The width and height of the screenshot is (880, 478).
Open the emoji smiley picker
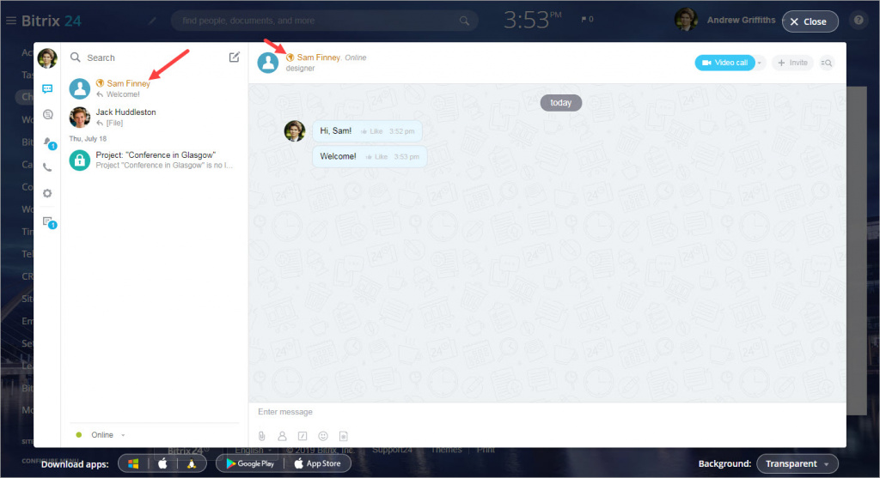[323, 436]
